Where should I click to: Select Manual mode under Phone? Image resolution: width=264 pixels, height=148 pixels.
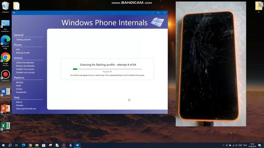(23, 53)
